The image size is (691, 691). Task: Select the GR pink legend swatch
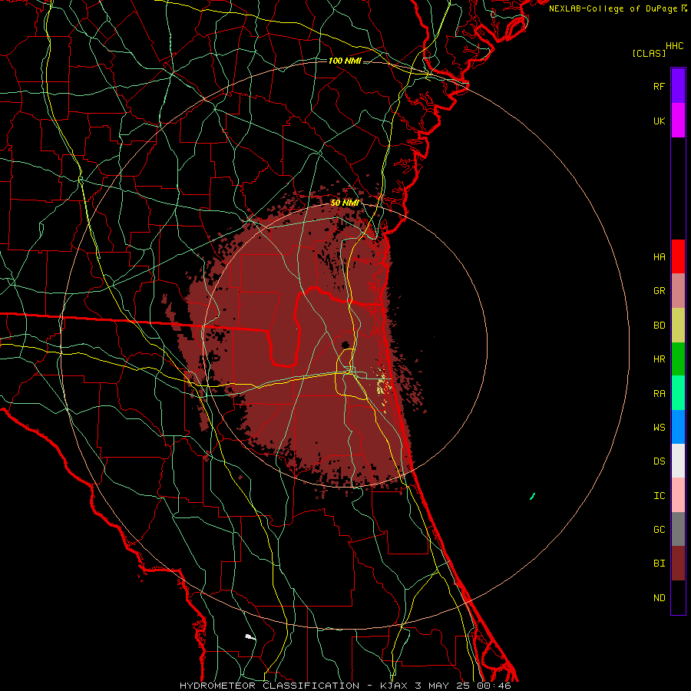[x=678, y=291]
